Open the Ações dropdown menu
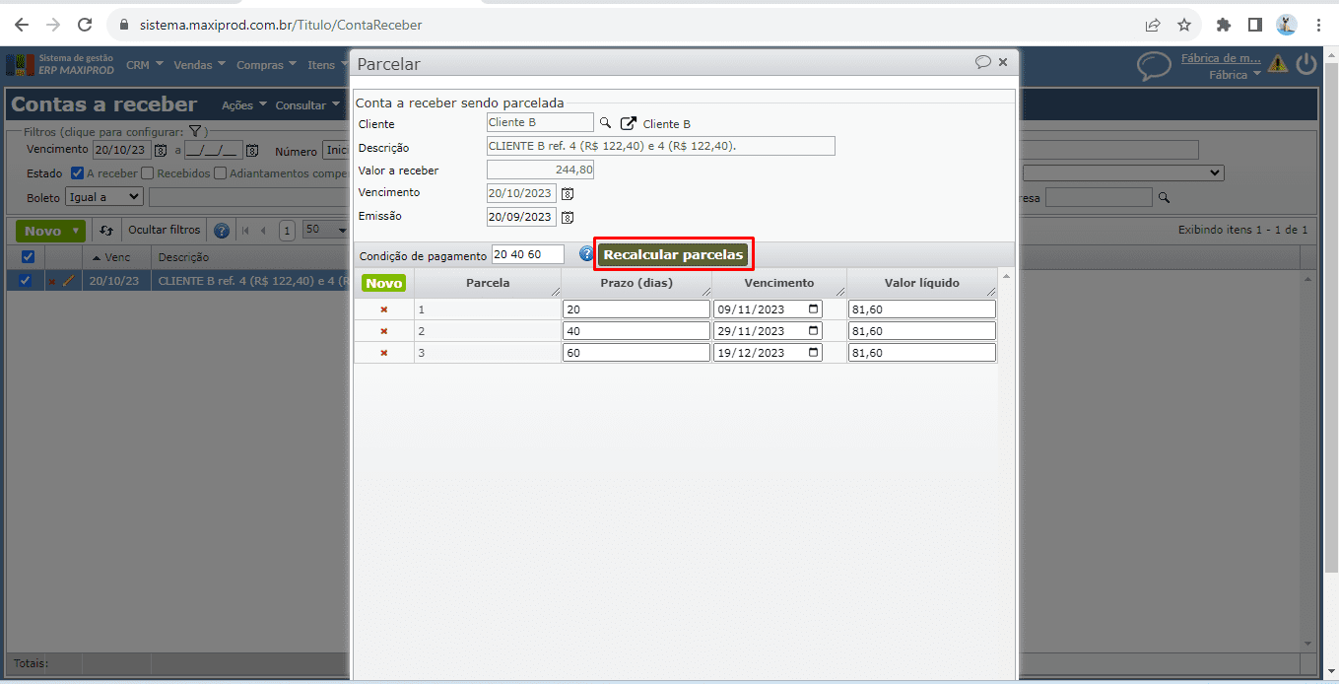Image resolution: width=1339 pixels, height=684 pixels. (243, 105)
